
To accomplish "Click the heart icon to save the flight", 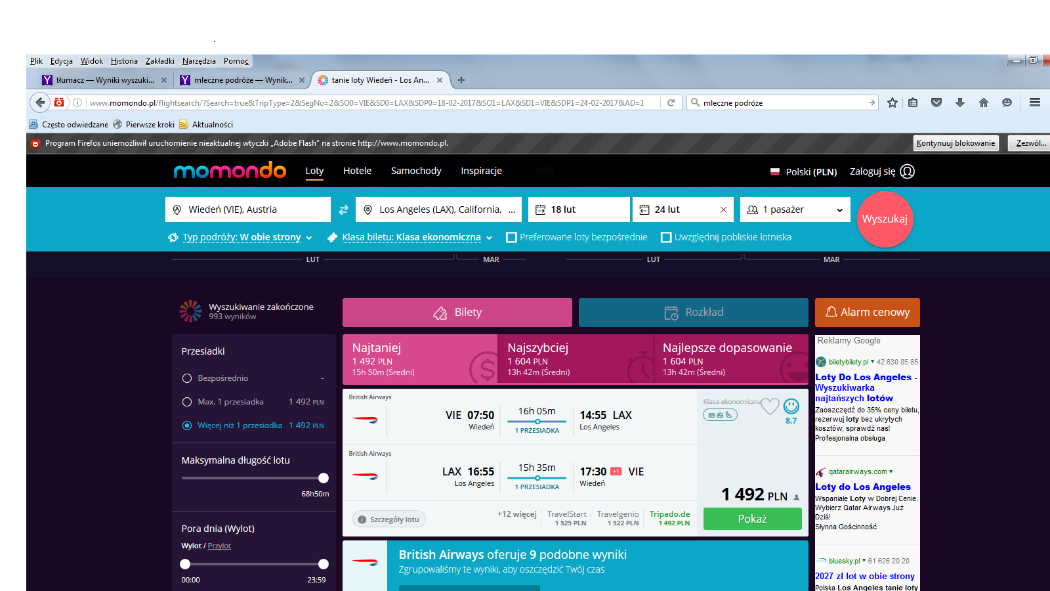I will tap(770, 406).
